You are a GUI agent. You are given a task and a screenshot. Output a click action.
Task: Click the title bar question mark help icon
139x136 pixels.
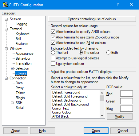click(118, 5)
